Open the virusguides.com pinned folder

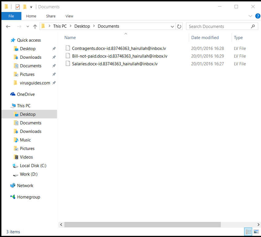(x=35, y=83)
